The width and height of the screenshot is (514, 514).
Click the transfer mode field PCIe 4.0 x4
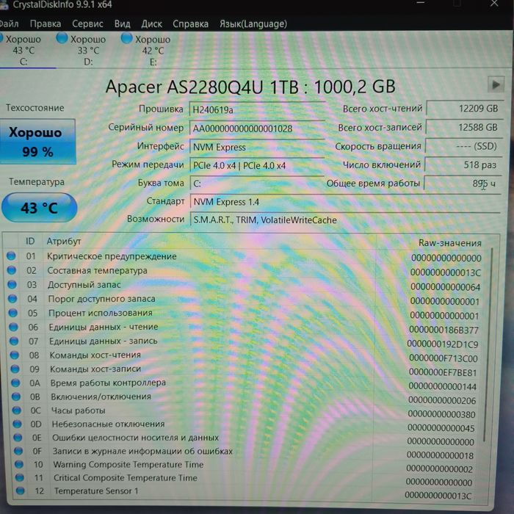point(257,165)
